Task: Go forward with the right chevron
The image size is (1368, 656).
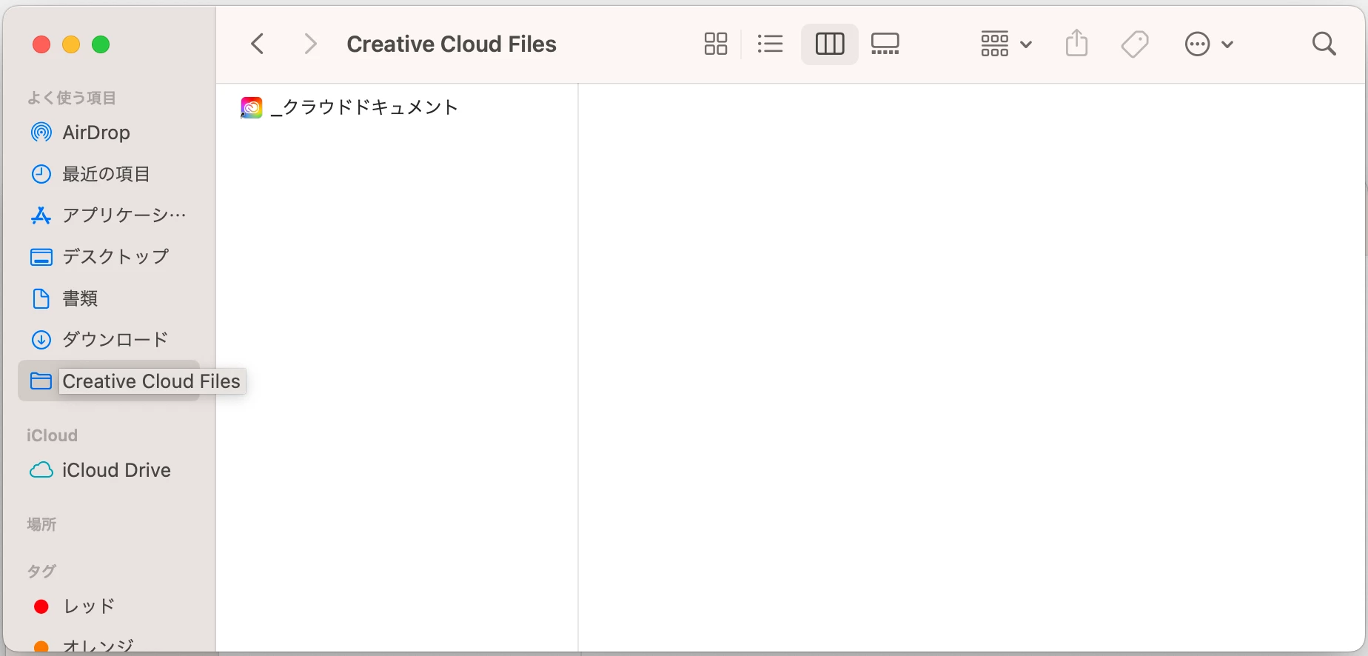Action: [311, 44]
